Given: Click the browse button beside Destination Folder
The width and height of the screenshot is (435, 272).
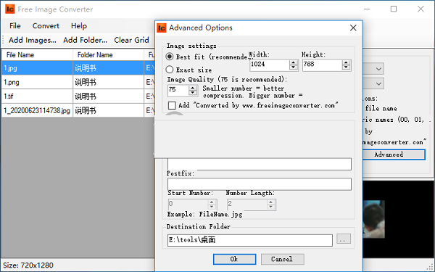Looking at the screenshot, I should pyautogui.click(x=344, y=239).
